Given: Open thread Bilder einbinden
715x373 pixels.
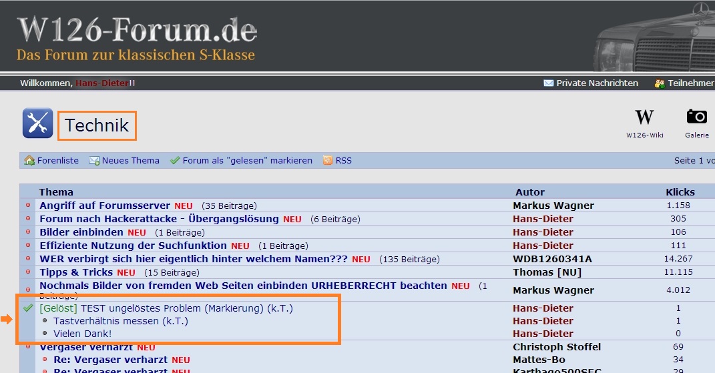Looking at the screenshot, I should (81, 232).
